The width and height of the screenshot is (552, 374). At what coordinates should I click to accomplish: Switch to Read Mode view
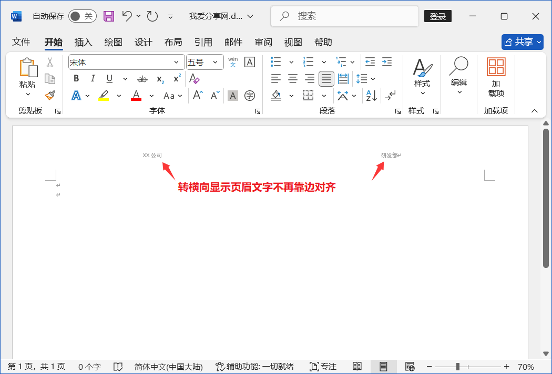tap(357, 367)
